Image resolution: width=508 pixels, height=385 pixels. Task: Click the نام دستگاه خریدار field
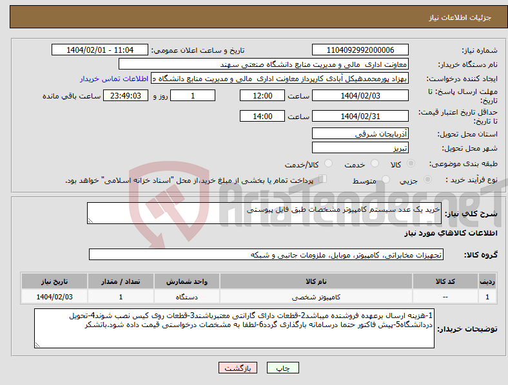(264, 64)
